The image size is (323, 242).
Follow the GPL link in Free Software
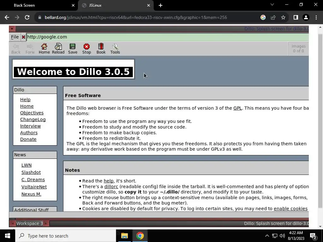[238, 108]
